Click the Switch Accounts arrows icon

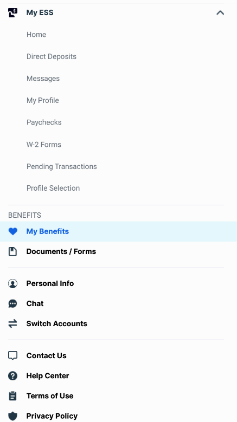click(x=12, y=323)
